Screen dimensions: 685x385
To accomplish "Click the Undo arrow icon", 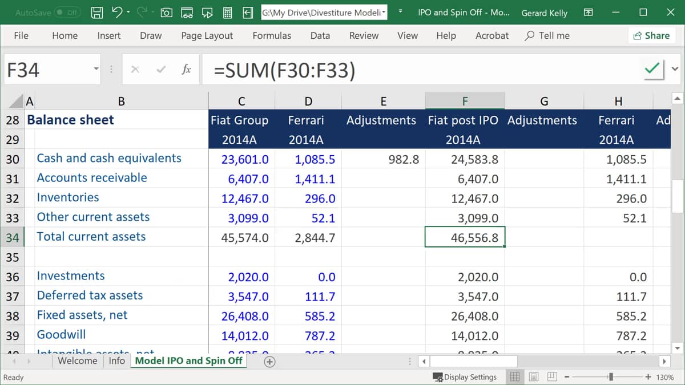I will click(x=117, y=11).
